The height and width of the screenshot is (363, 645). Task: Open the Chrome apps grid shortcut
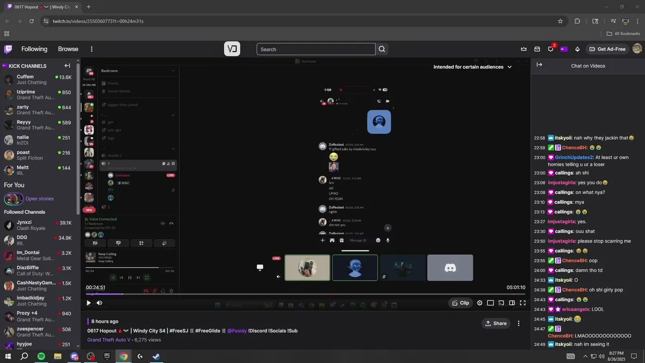point(7,34)
